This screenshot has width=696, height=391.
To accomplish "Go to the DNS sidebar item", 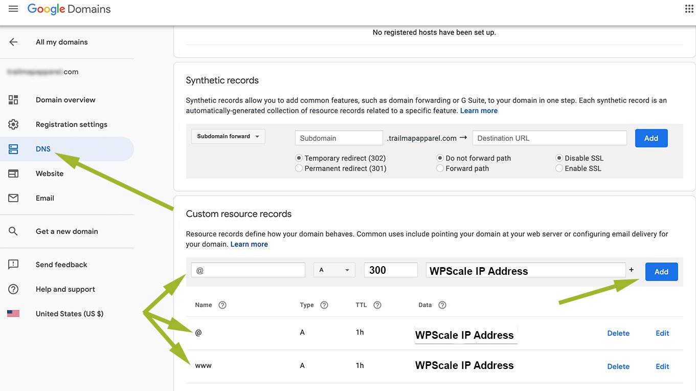I will (x=43, y=149).
